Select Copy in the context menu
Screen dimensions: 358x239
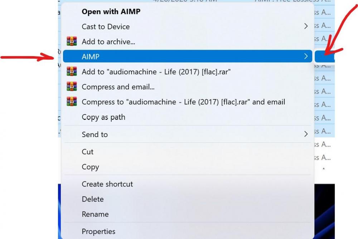[90, 167]
